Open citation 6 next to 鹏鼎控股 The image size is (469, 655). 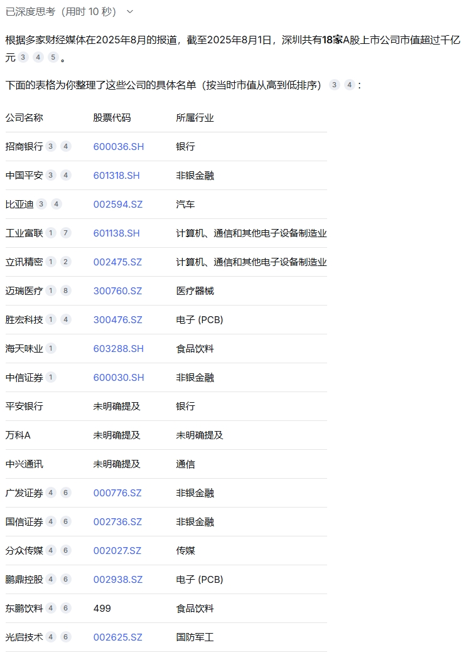[x=66, y=579]
